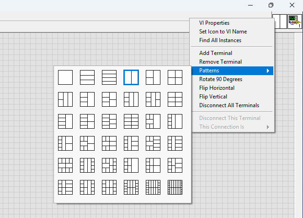
Task: Select the four-quadrant 2x2 pattern
Action: [x=175, y=77]
